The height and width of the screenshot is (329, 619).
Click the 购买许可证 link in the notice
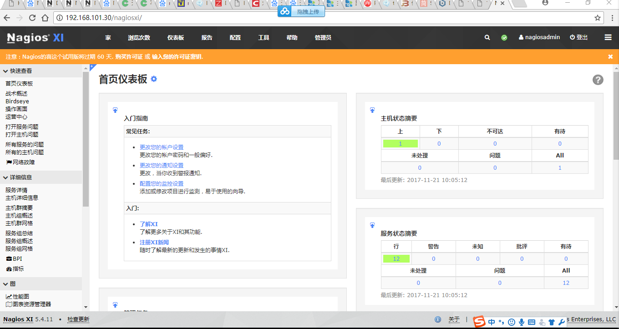(129, 57)
